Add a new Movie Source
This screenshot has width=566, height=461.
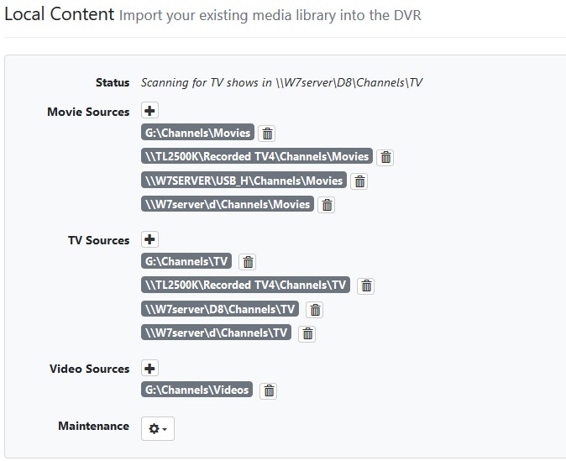tap(149, 111)
